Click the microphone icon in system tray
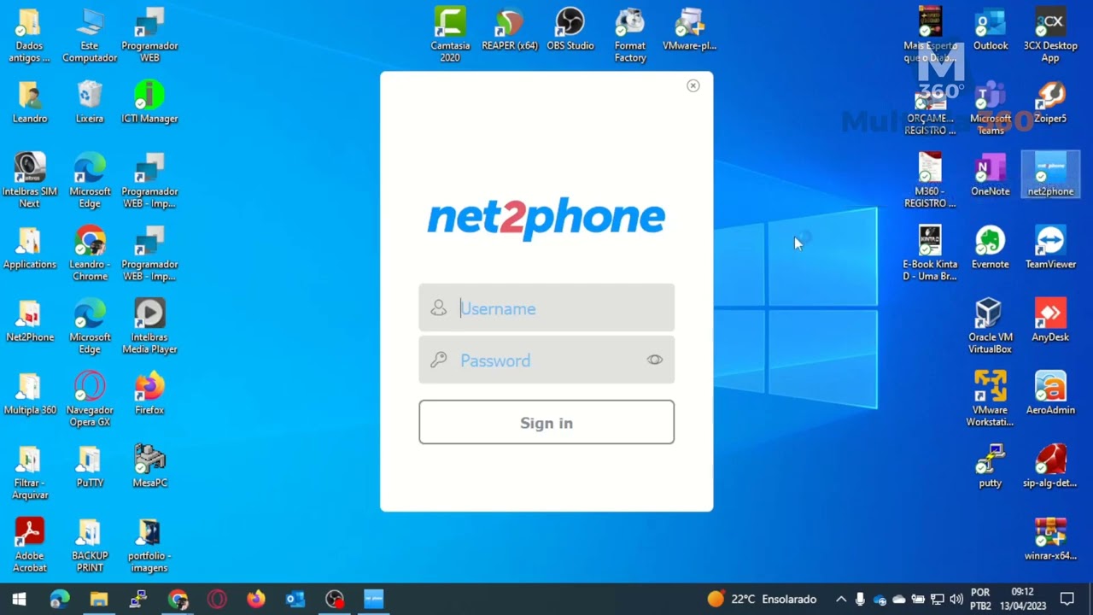Image resolution: width=1093 pixels, height=615 pixels. [x=860, y=600]
